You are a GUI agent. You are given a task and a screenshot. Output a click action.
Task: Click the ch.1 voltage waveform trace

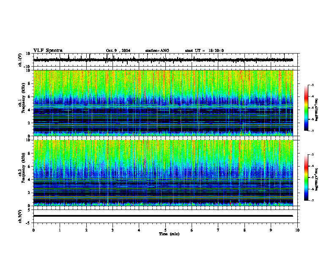(x=163, y=60)
